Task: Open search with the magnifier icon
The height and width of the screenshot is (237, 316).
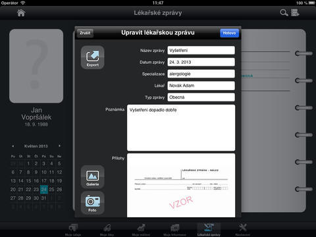Action: [284, 13]
